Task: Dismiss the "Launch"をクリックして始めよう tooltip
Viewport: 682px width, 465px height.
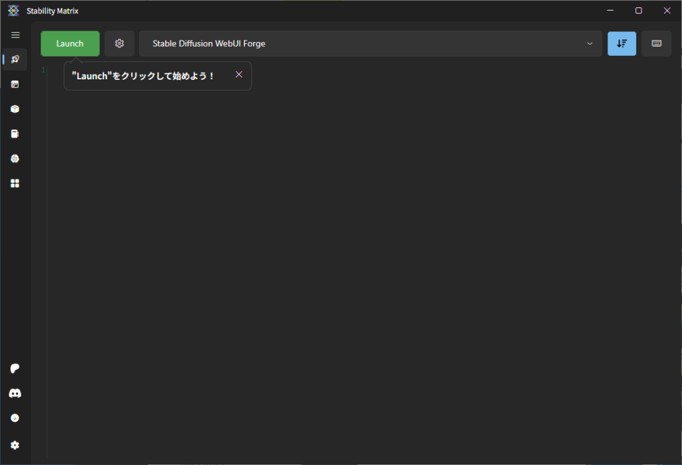Action: [239, 75]
